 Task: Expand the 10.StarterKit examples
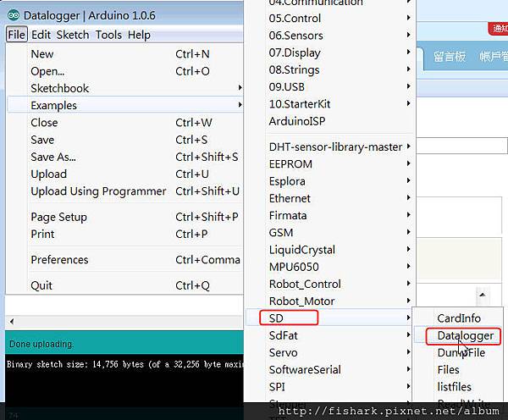[330, 104]
